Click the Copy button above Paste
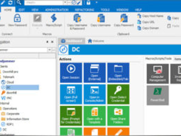 click(x=173, y=18)
